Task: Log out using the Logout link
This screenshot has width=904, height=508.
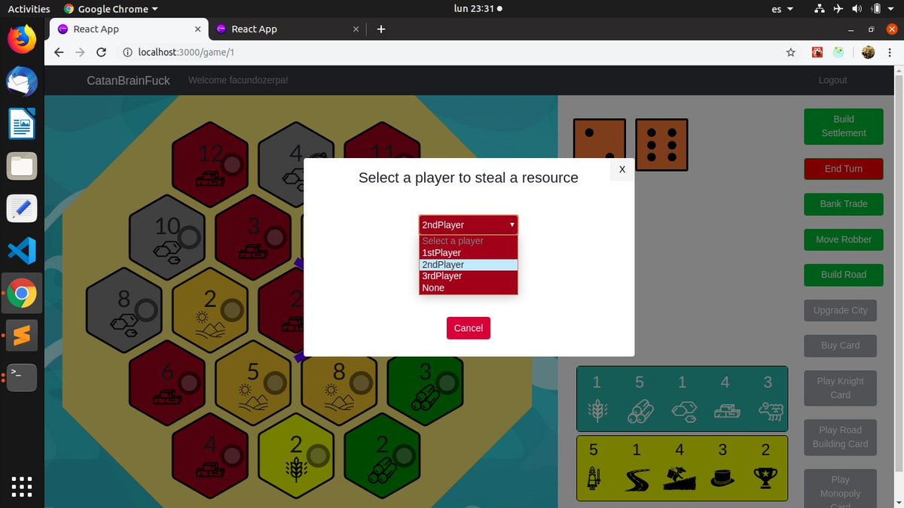Action: coord(832,80)
